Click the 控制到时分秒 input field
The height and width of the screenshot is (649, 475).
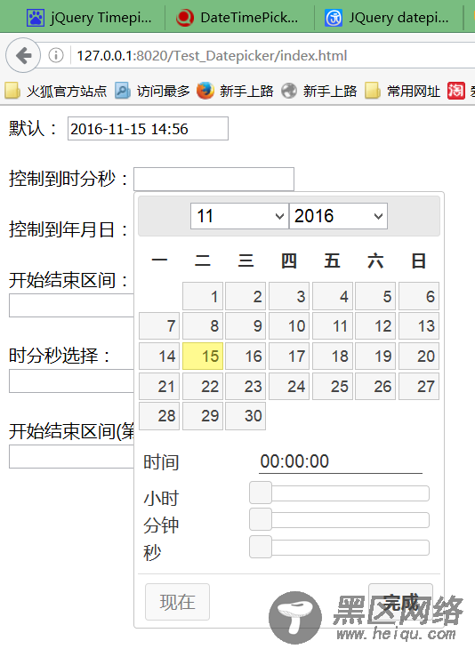pos(213,179)
